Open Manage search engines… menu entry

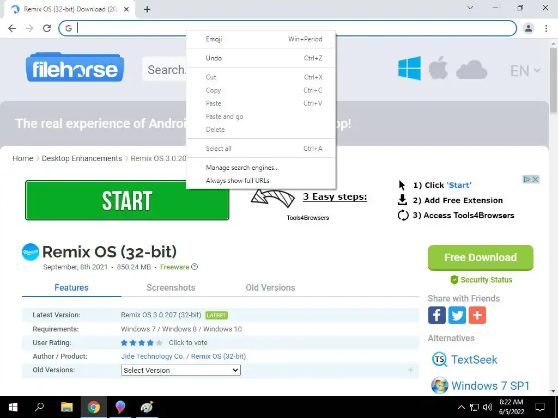[x=261, y=168]
